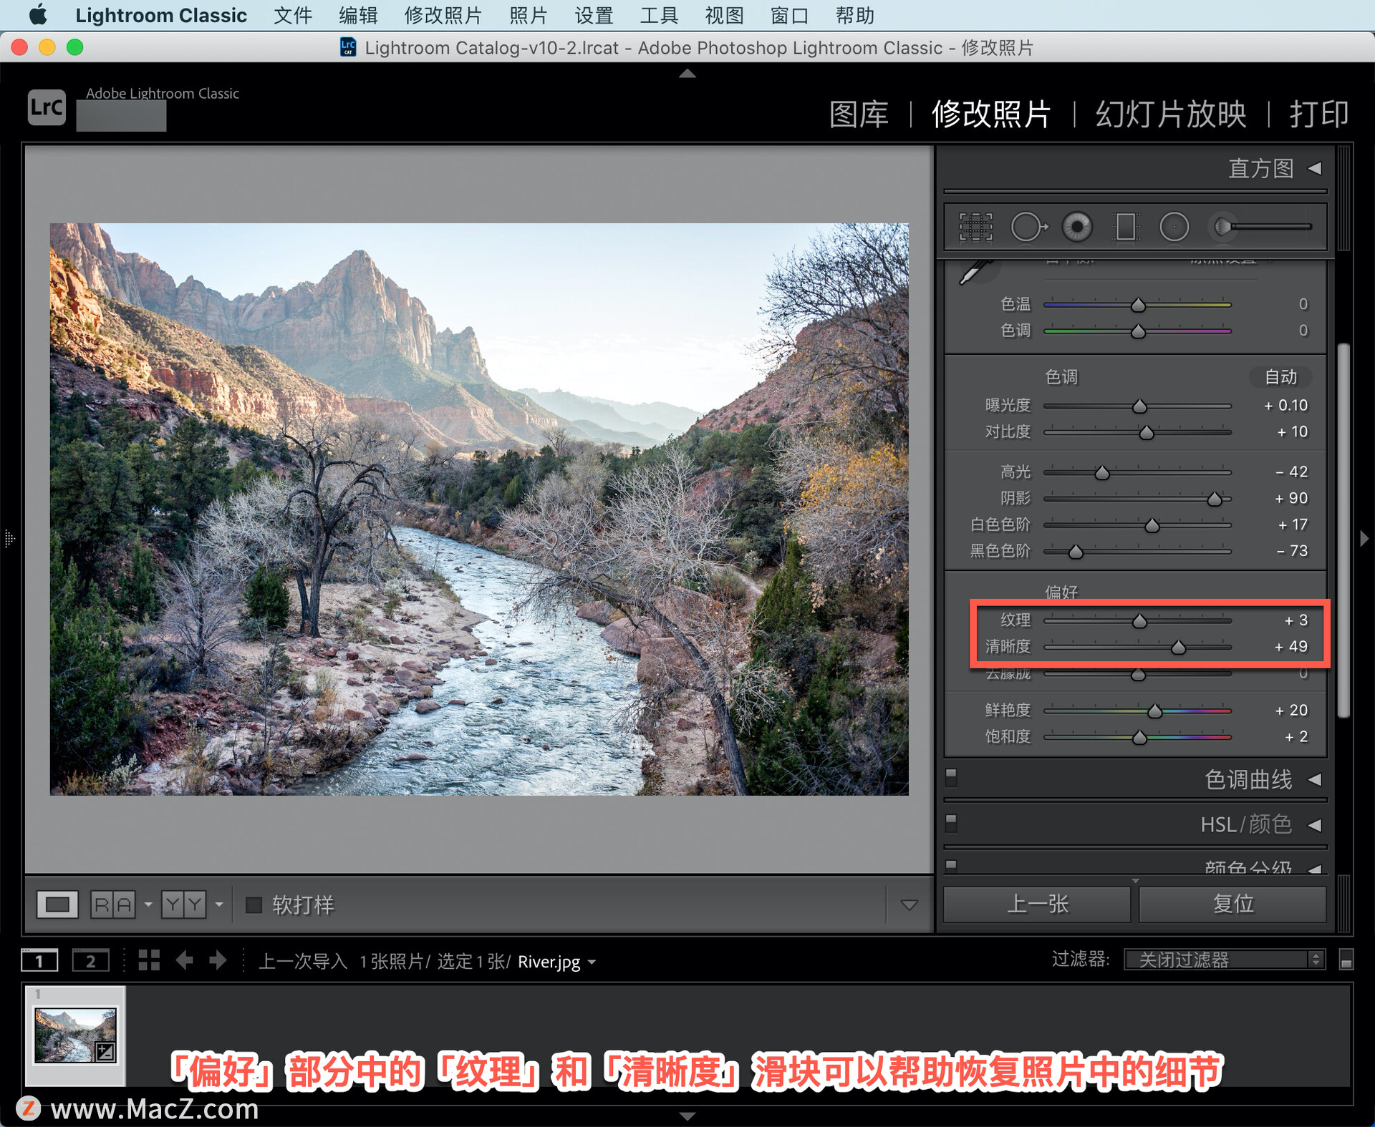Click the 黑色色阶 slider handle

pyautogui.click(x=1076, y=552)
